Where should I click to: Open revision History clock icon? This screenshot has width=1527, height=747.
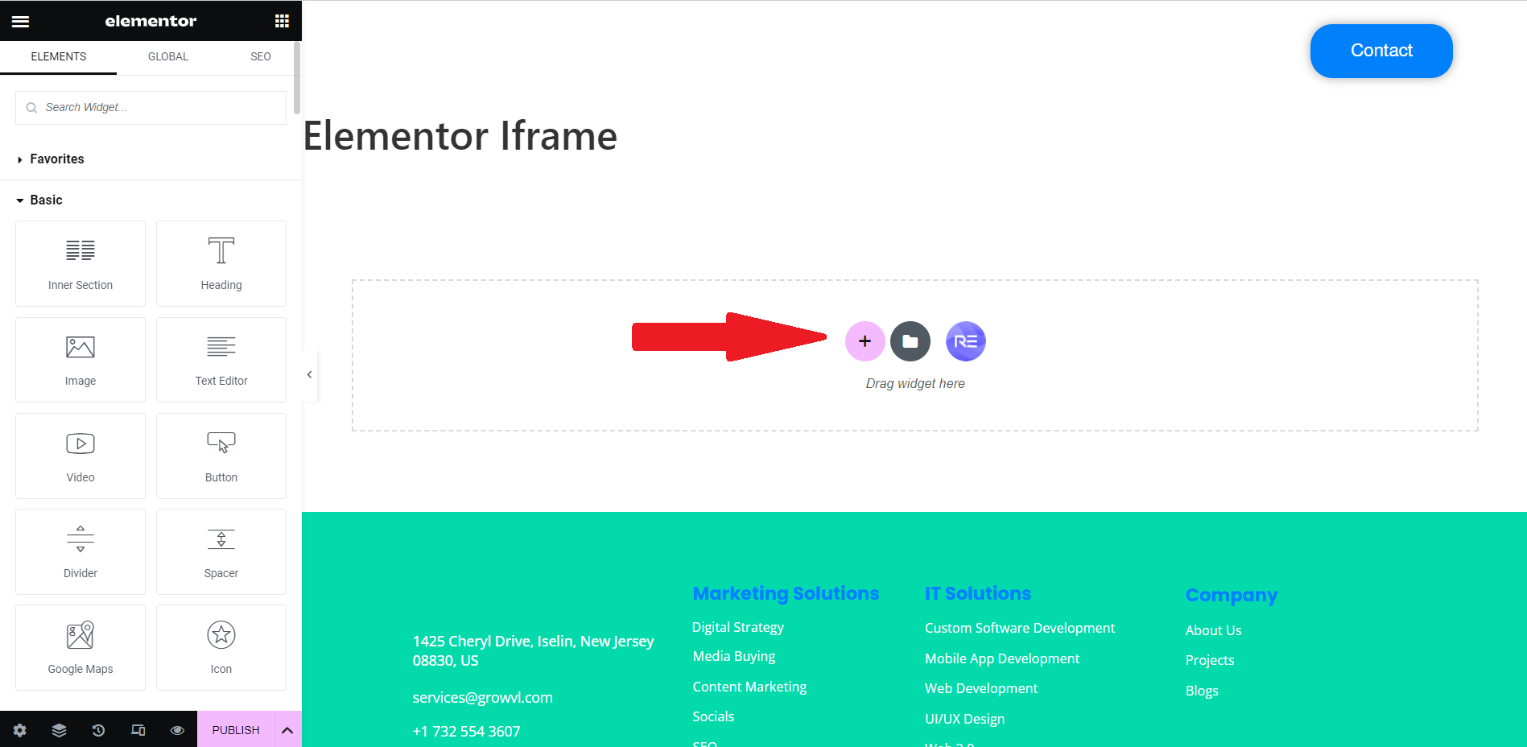click(98, 729)
